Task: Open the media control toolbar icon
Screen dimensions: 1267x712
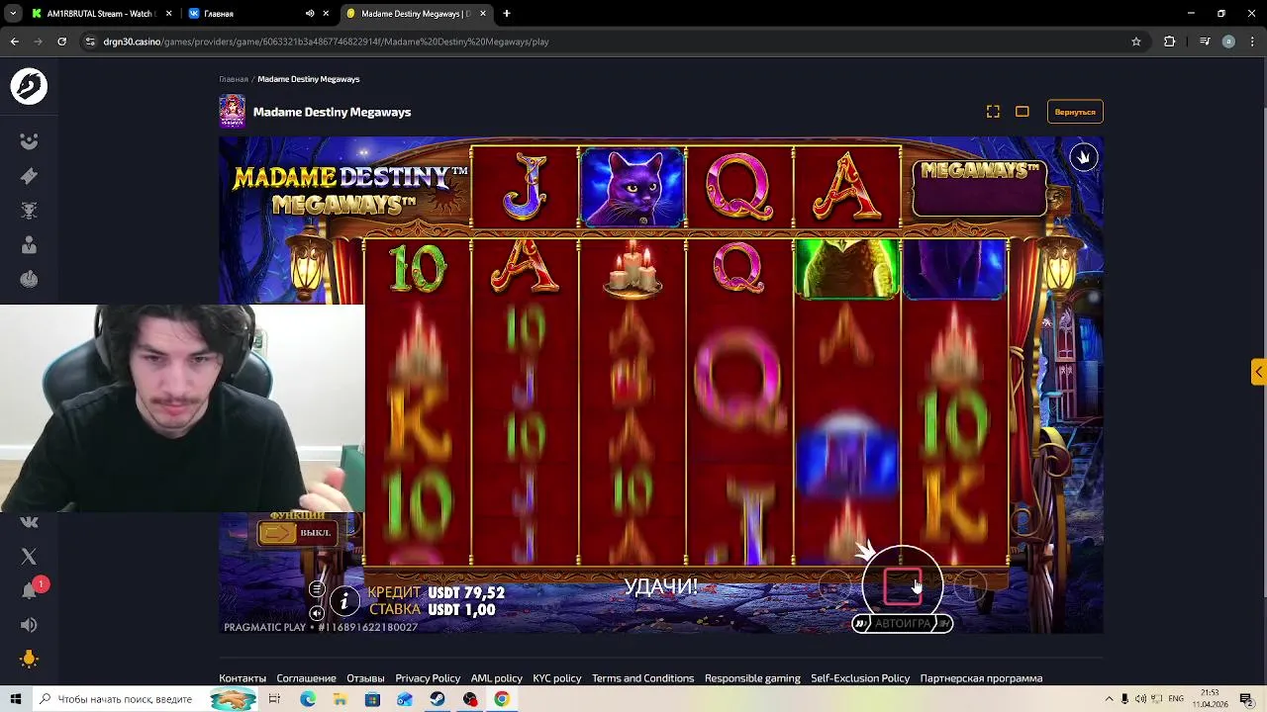Action: (1205, 42)
